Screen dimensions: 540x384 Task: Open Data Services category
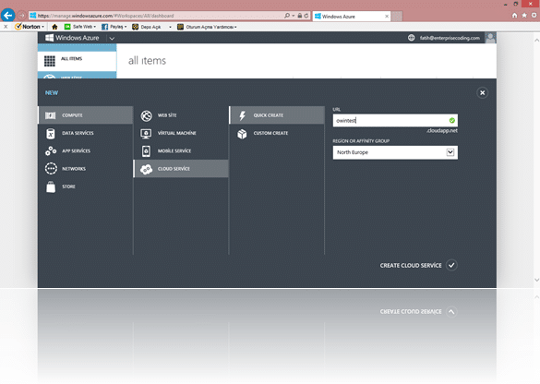pyautogui.click(x=85, y=133)
